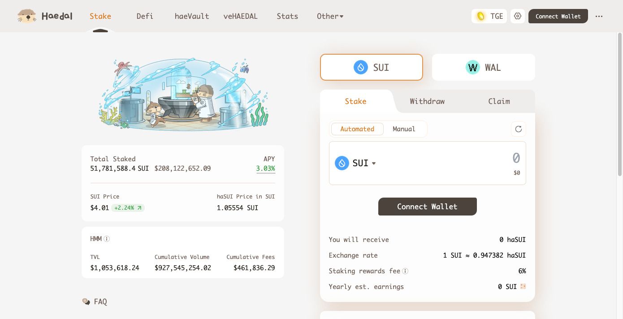Click the HMM info icon

coord(107,239)
